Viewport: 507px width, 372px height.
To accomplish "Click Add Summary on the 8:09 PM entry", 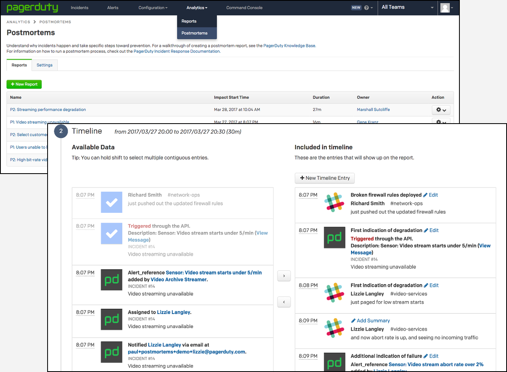I will pos(370,320).
